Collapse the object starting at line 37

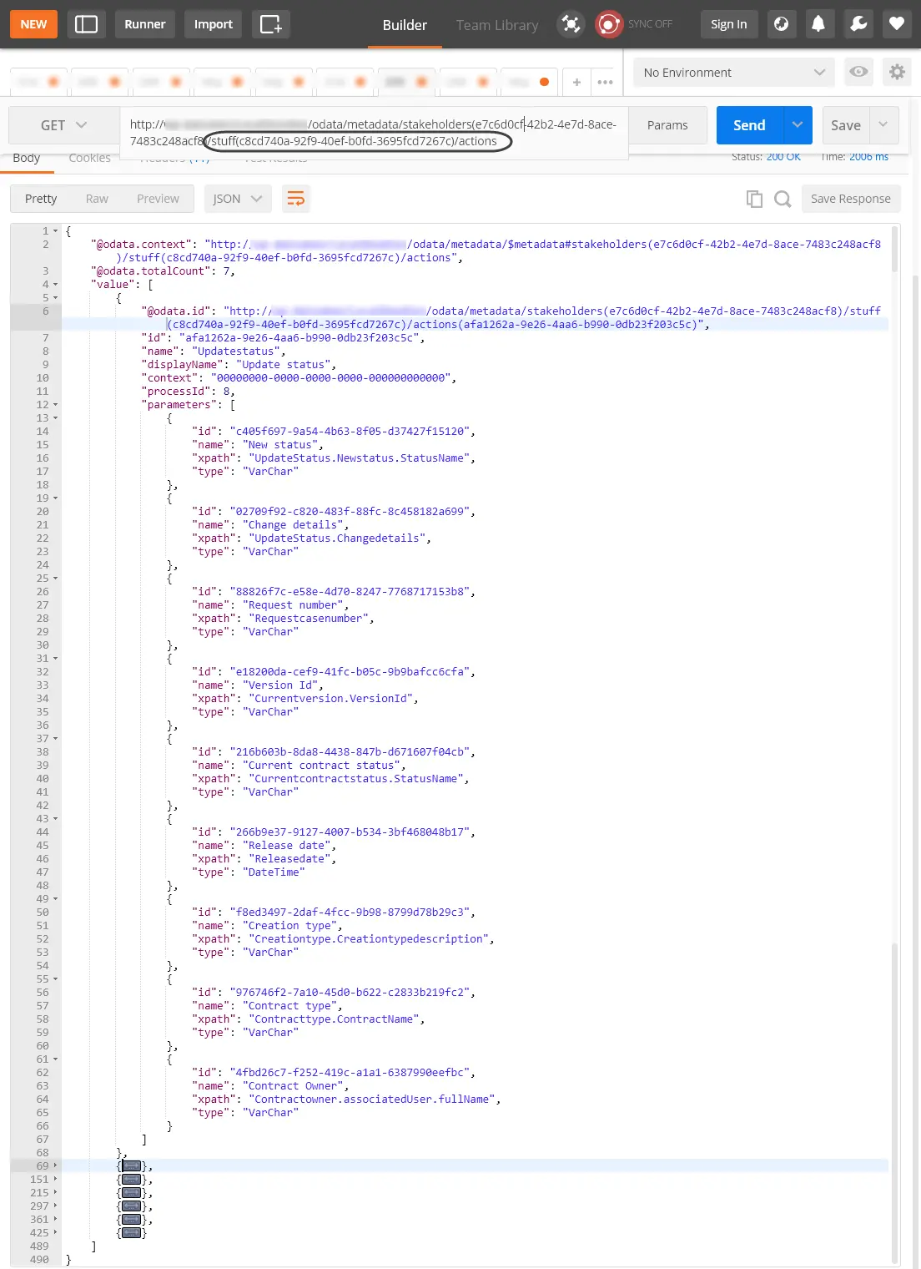56,739
